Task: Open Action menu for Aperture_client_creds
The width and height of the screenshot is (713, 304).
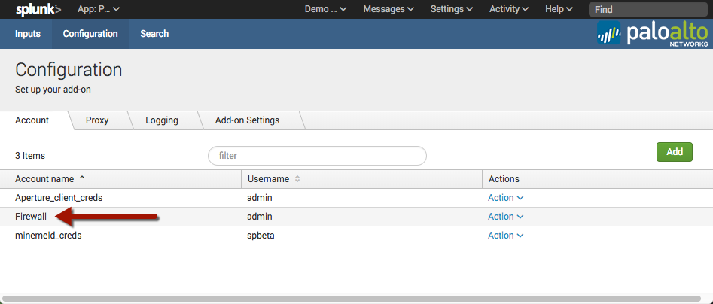Action: point(505,198)
